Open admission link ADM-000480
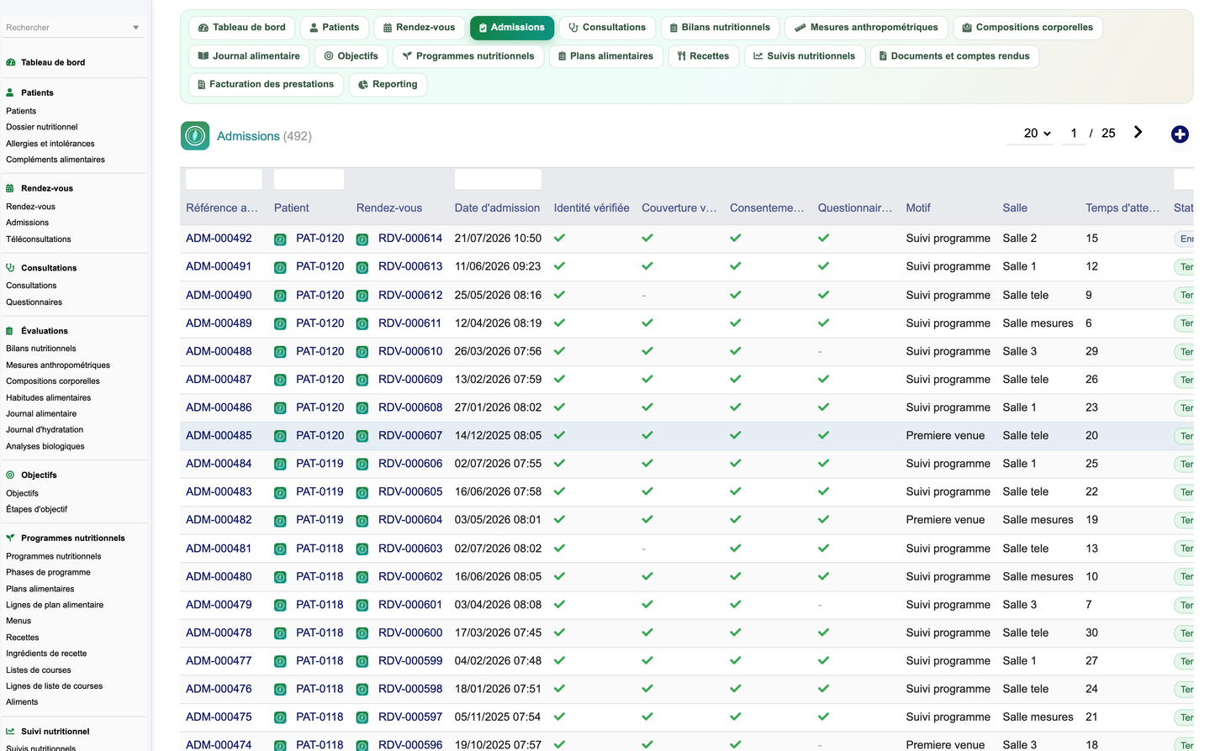The height and width of the screenshot is (751, 1215). [x=219, y=577]
